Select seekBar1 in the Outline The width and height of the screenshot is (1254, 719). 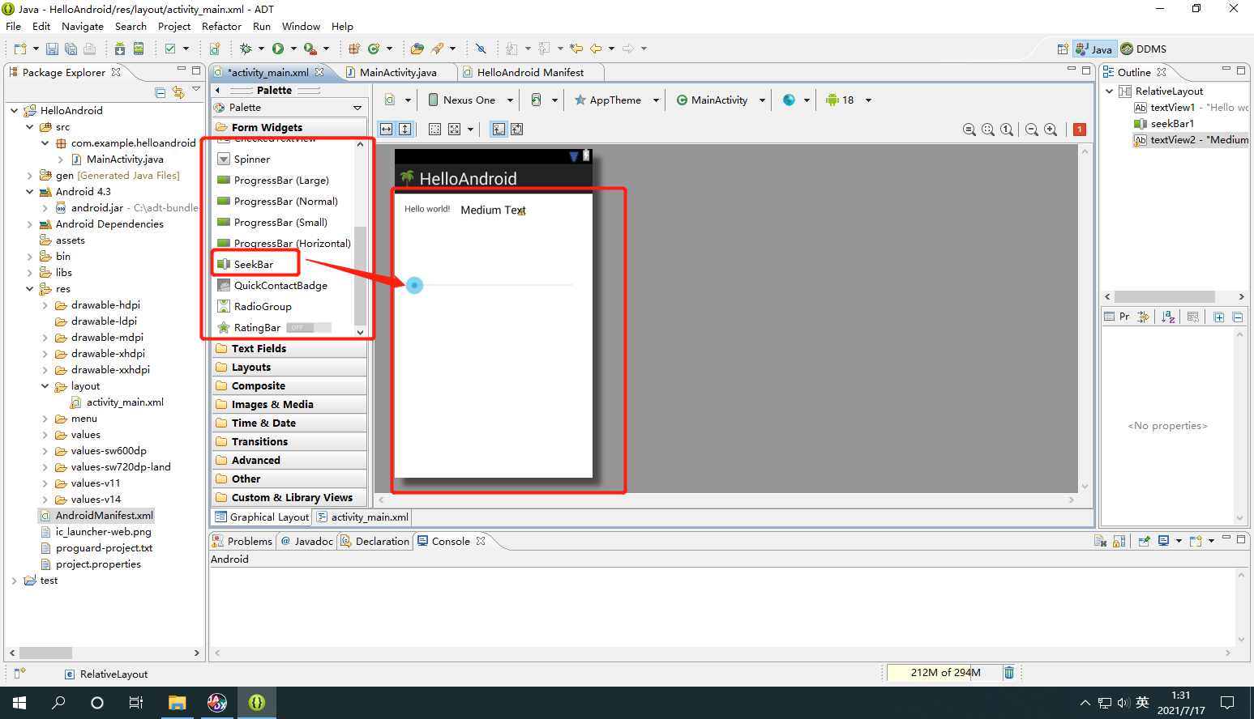coord(1164,123)
